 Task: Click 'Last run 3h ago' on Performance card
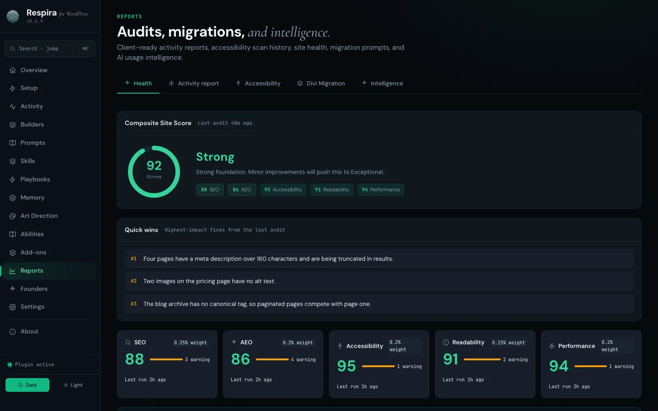coord(569,387)
